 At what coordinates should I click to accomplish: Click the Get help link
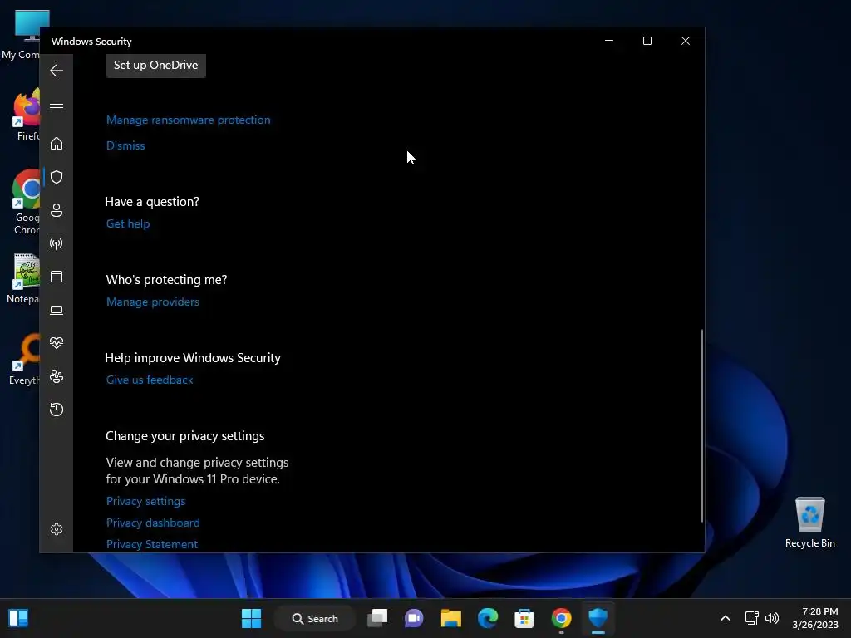[128, 223]
